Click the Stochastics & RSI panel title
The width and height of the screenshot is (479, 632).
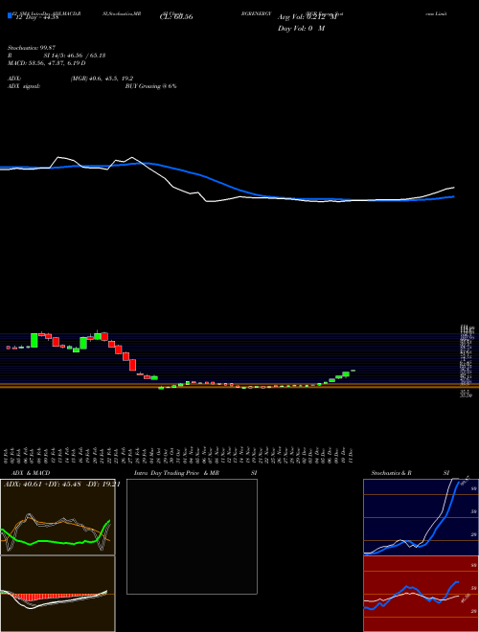point(410,473)
